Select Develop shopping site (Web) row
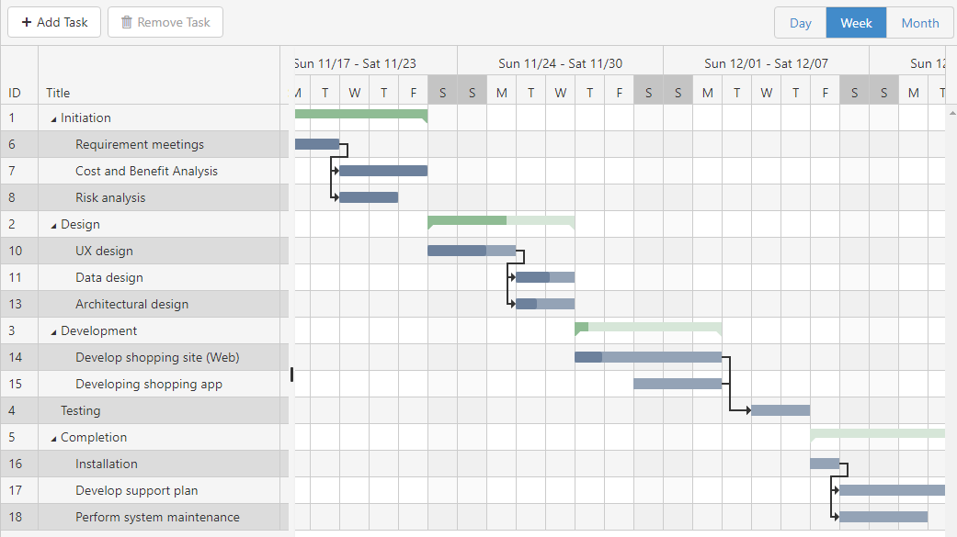Image resolution: width=957 pixels, height=537 pixels. (x=144, y=357)
